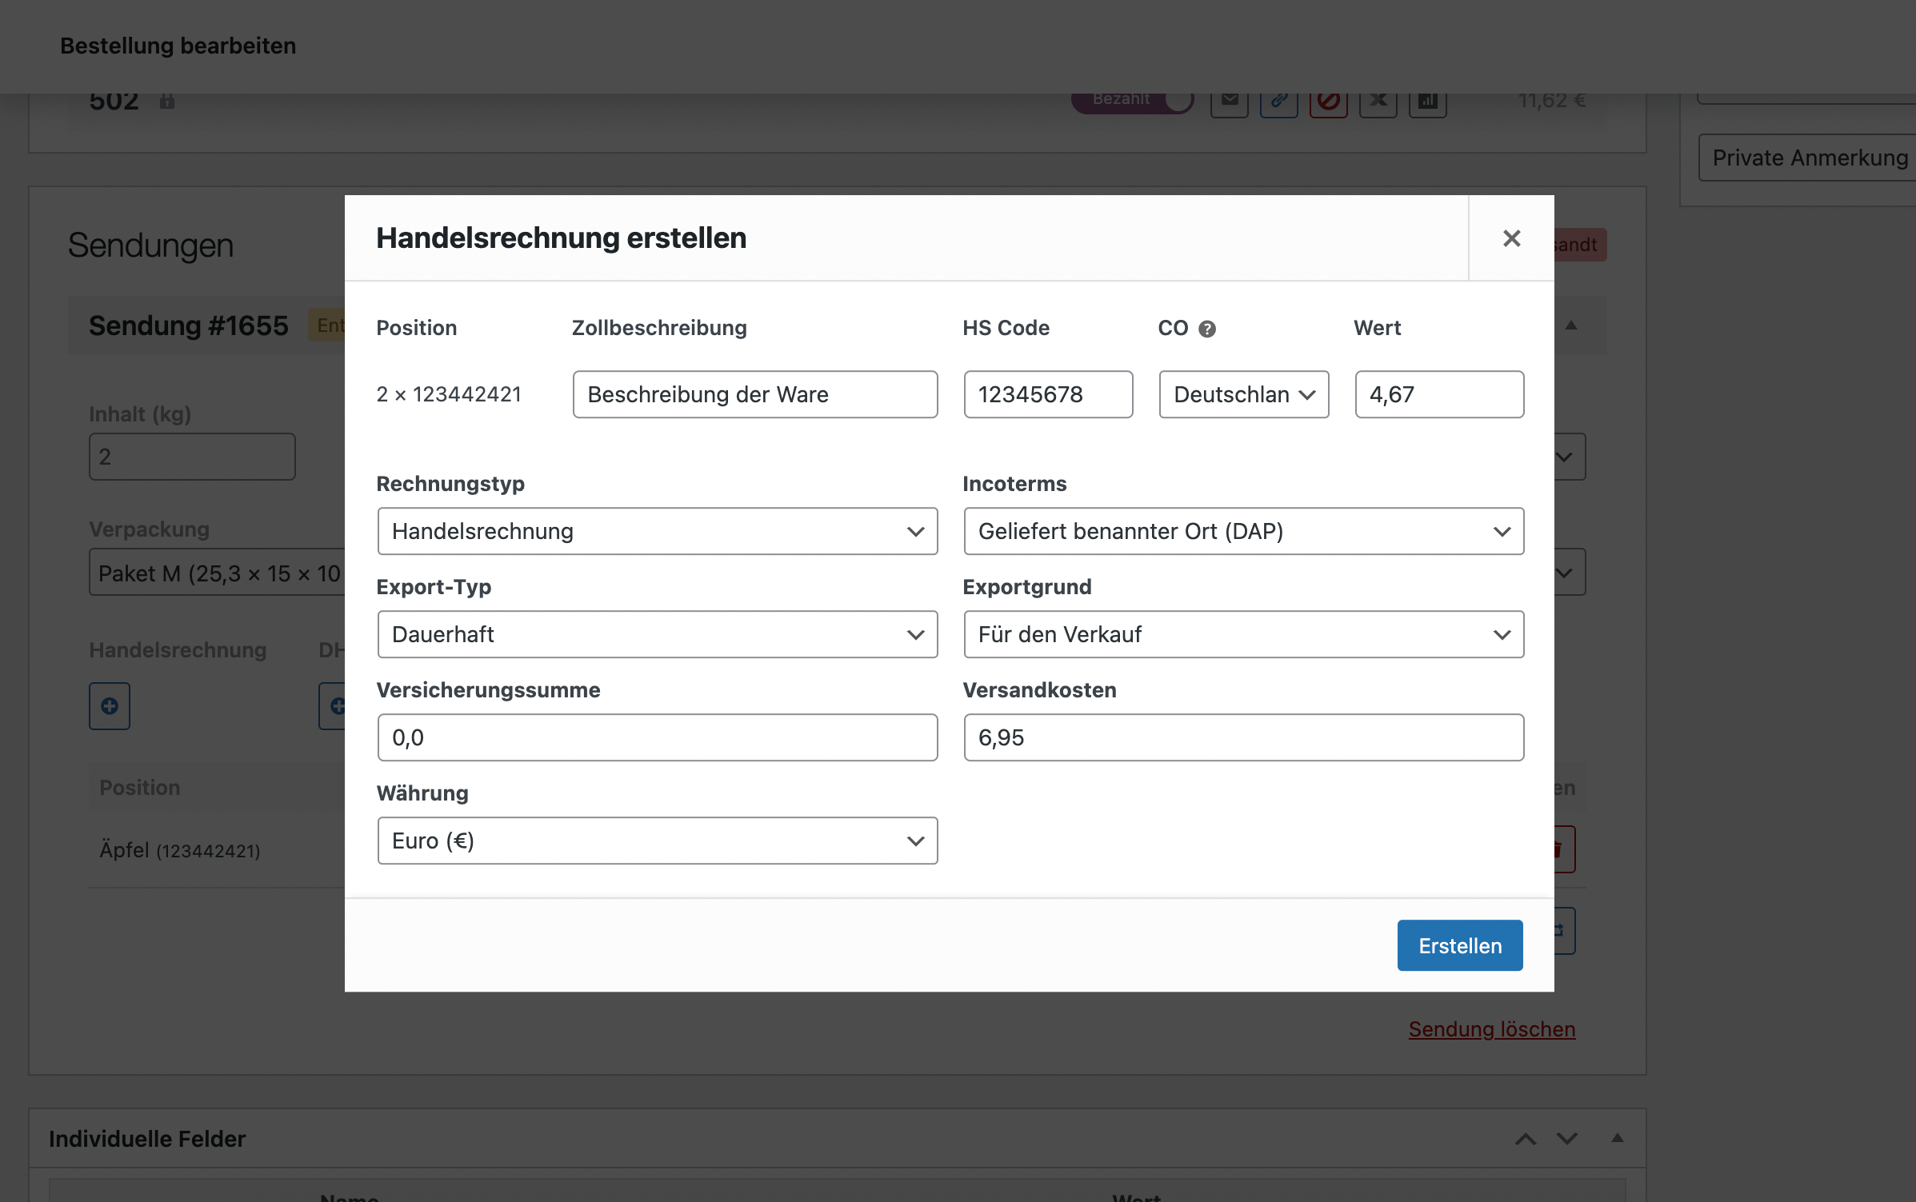The height and width of the screenshot is (1202, 1916).
Task: Change the Export-Typ Dauerhaft dropdown
Action: point(657,635)
